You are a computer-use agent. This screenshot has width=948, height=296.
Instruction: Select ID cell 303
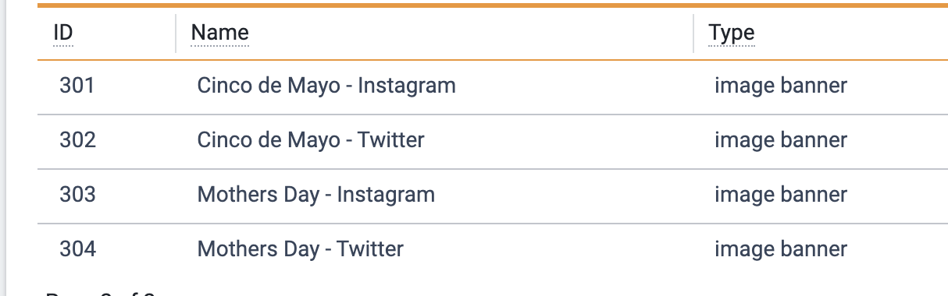pos(77,194)
